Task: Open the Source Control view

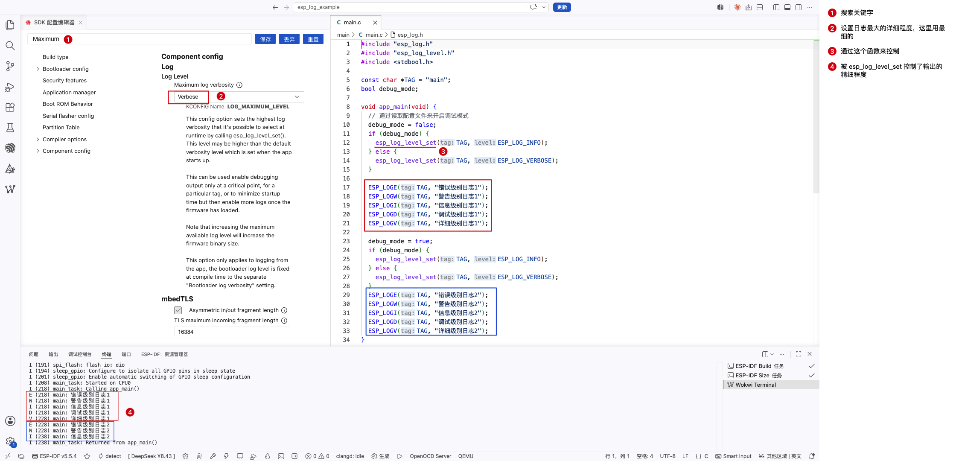Action: [10, 66]
